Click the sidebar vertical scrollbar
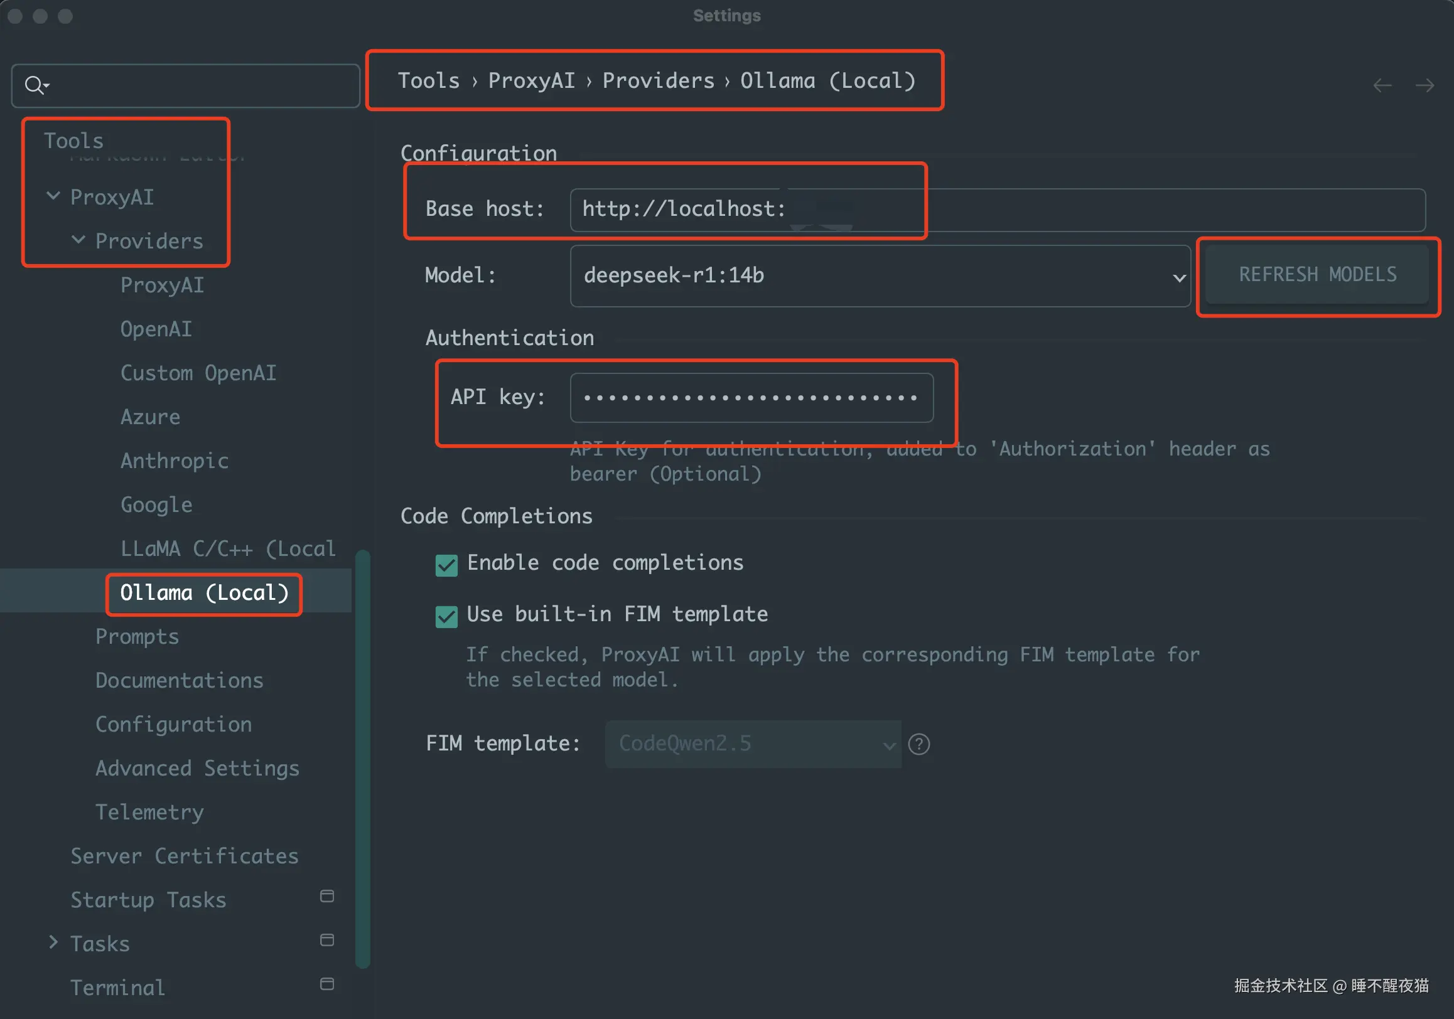Viewport: 1454px width, 1019px height. 362,759
